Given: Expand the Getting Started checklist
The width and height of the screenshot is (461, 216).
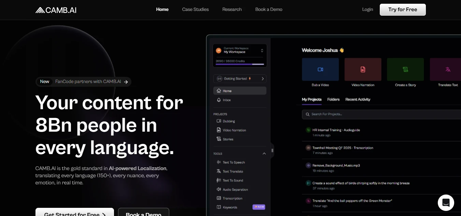Looking at the screenshot, I should [x=240, y=79].
